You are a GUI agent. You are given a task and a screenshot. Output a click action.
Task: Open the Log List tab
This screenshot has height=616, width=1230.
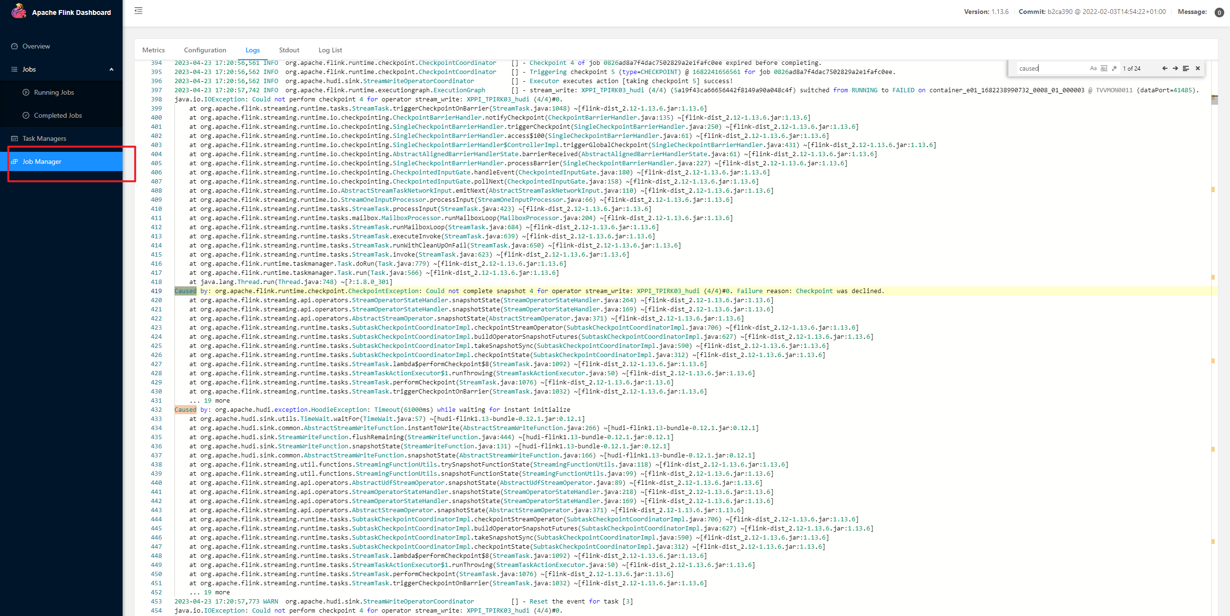[330, 50]
